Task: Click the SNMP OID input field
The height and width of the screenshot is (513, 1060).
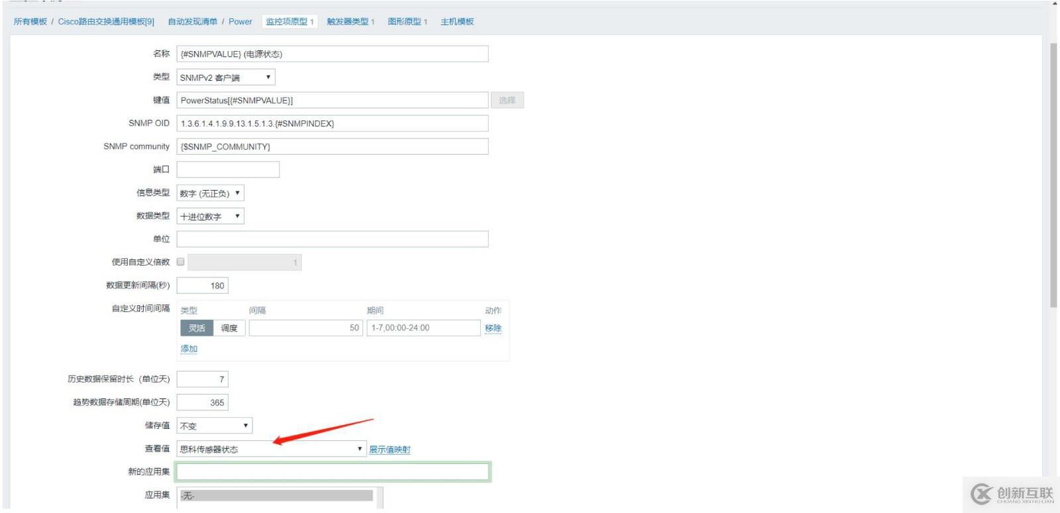Action: coord(333,124)
